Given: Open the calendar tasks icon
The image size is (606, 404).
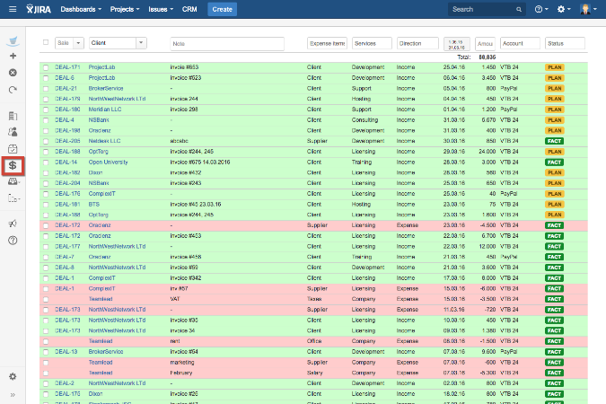Looking at the screenshot, I should 13,149.
